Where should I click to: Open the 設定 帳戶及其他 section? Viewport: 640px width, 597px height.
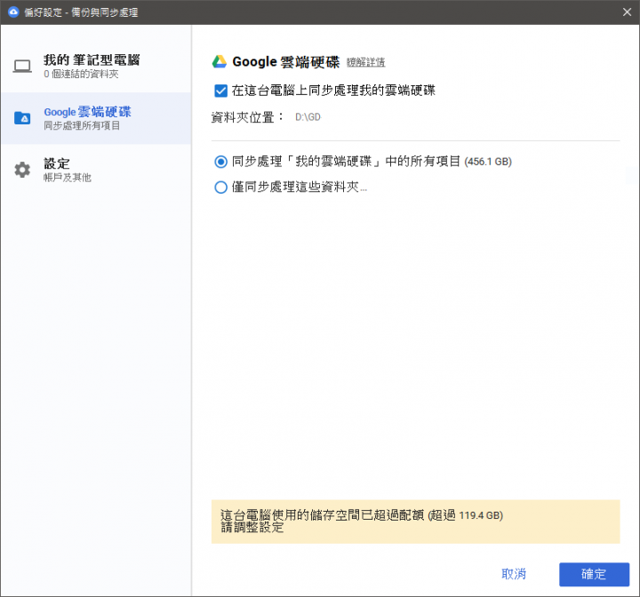coord(96,171)
